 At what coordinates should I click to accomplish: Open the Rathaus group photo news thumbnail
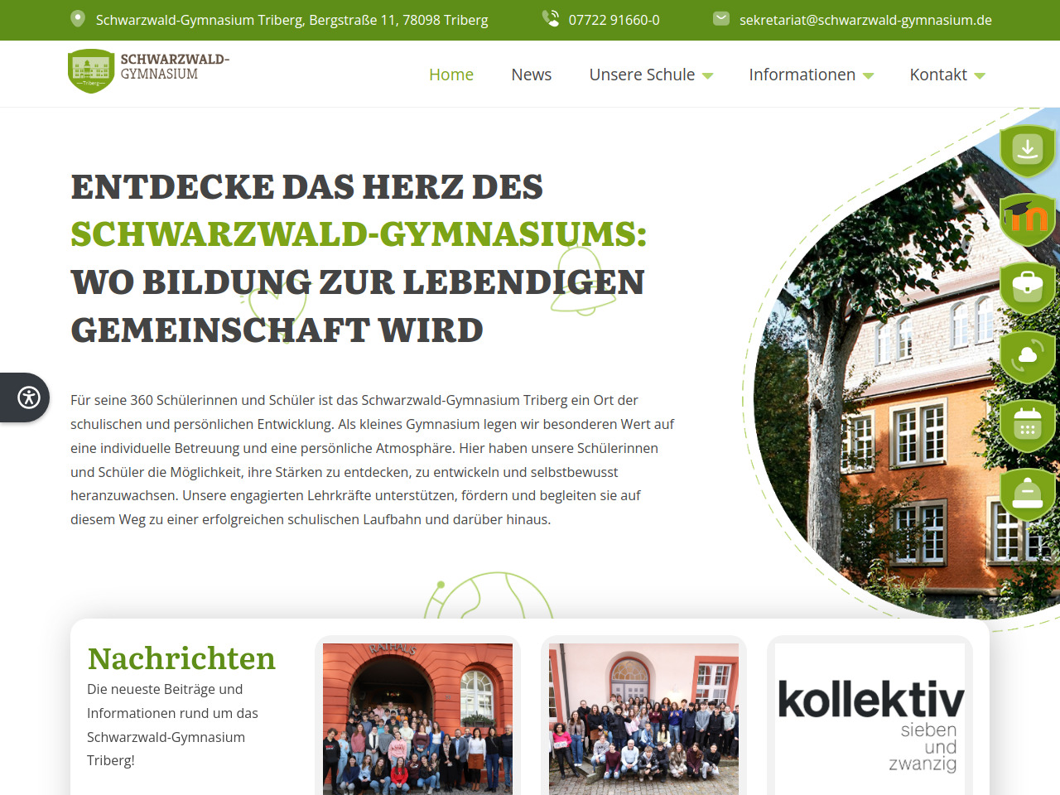point(417,719)
